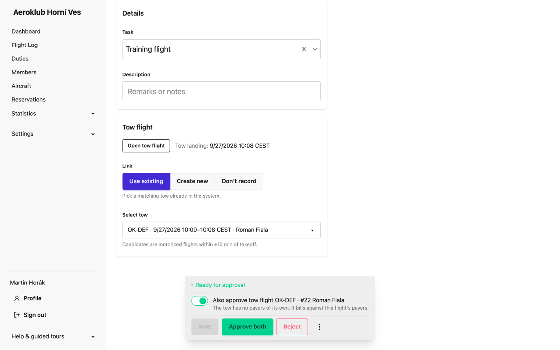Open Reservations
The height and width of the screenshot is (350, 560).
[x=29, y=100]
